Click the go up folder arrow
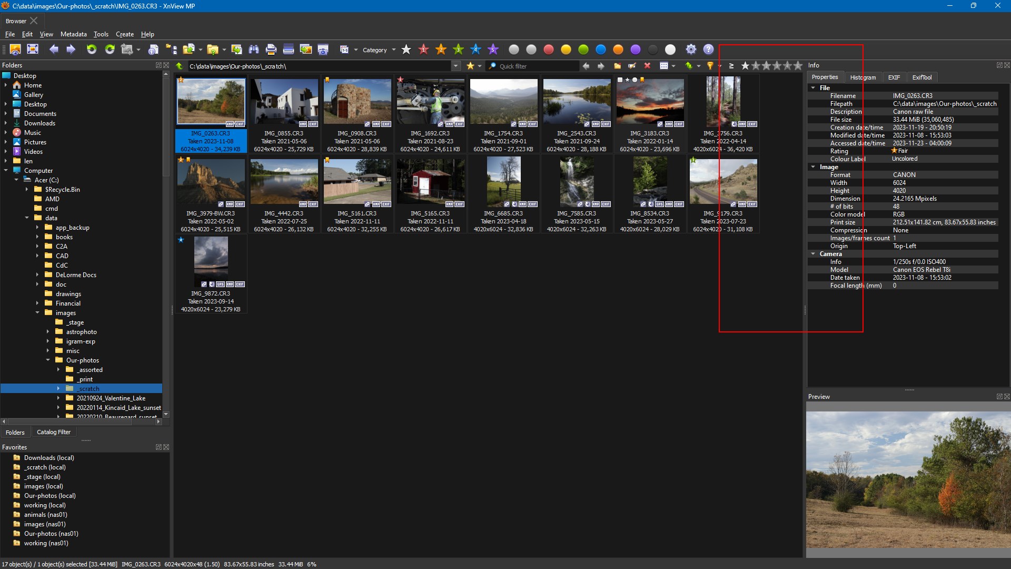Viewport: 1011px width, 569px height. point(180,66)
